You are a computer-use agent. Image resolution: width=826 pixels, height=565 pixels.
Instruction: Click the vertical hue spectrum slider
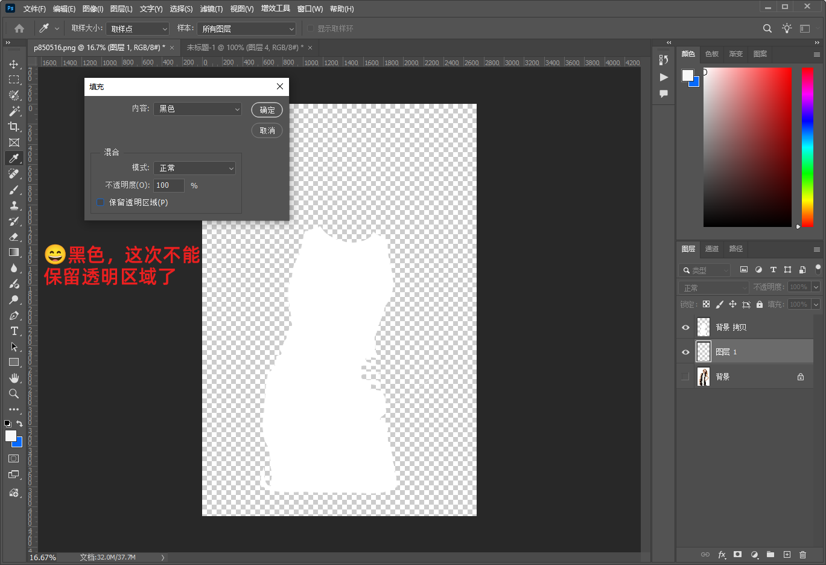807,147
